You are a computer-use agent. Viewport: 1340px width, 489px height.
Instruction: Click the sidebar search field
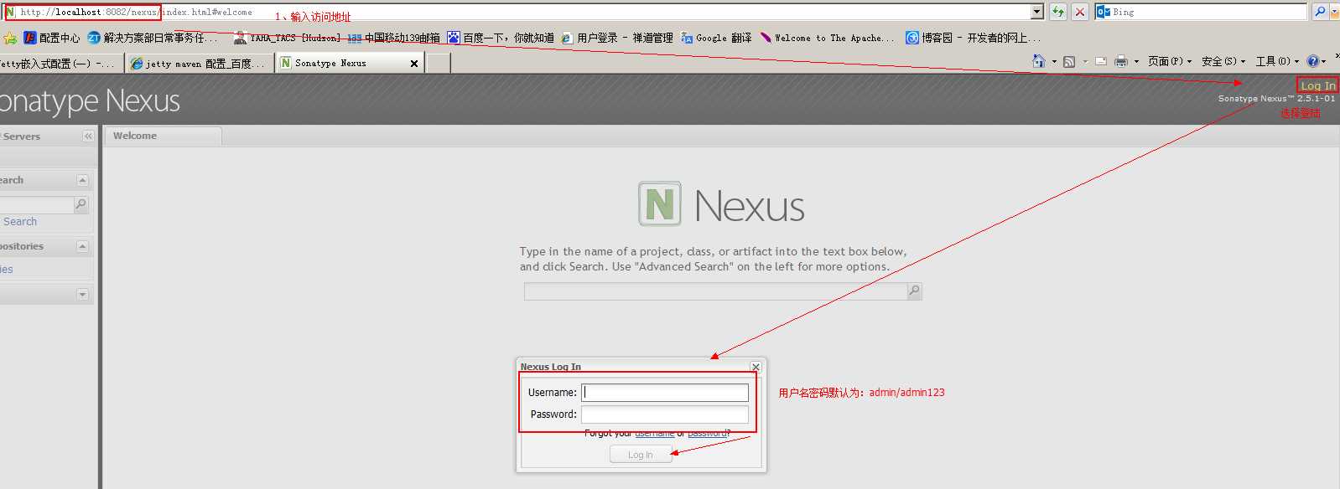pyautogui.click(x=37, y=204)
